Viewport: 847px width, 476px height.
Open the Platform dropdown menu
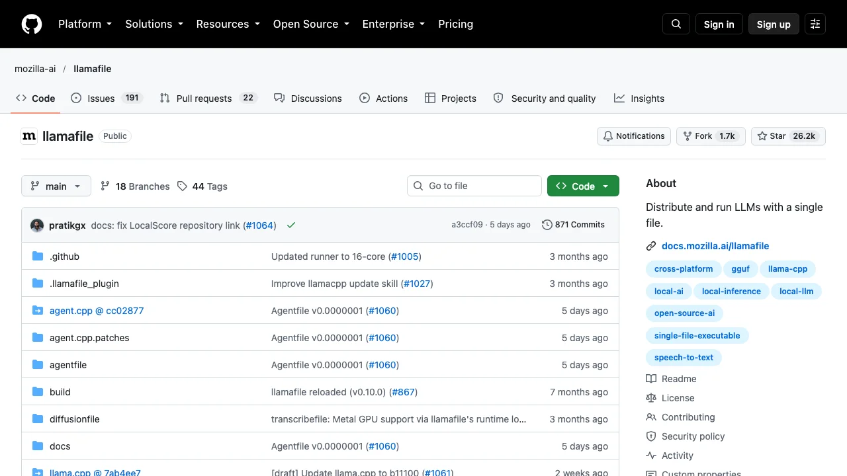coord(85,24)
